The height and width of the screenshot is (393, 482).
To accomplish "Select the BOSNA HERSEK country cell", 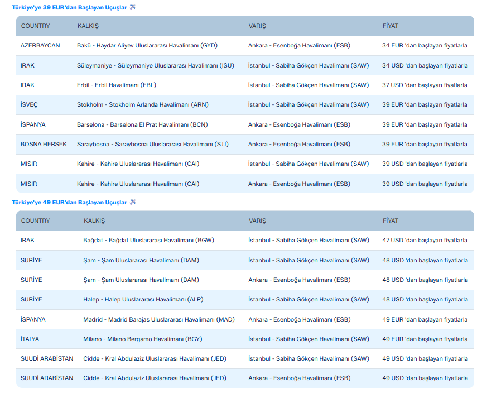I will pos(44,144).
